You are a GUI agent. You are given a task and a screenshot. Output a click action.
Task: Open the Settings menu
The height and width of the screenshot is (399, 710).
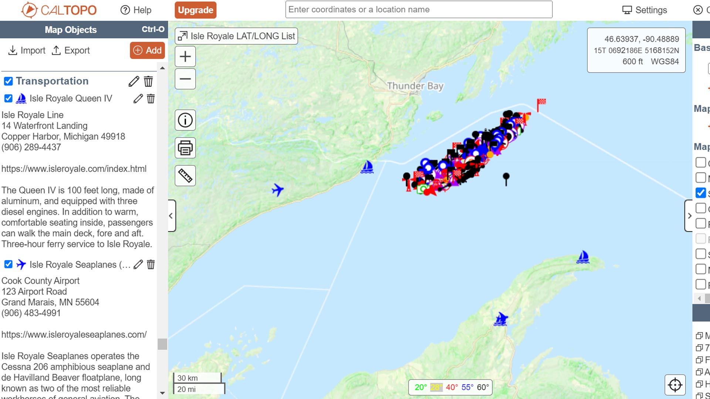pyautogui.click(x=645, y=10)
